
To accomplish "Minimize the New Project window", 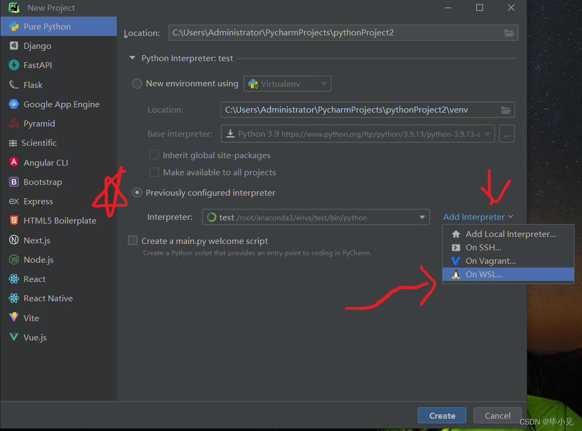I will [448, 8].
